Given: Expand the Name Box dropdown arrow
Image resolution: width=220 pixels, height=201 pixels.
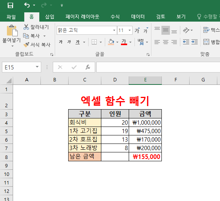Looking at the screenshot, I should click(x=37, y=67).
